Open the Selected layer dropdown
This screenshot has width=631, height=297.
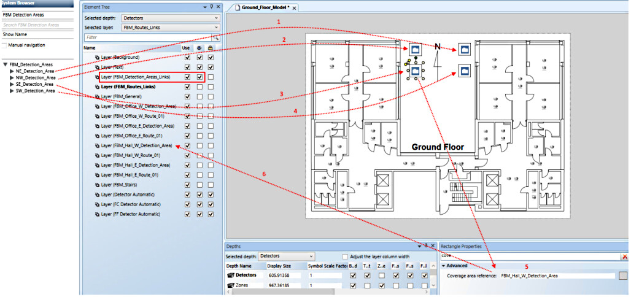(x=171, y=28)
